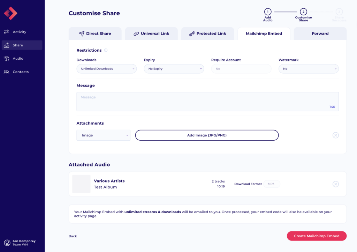The width and height of the screenshot is (357, 252).
Task: Click the Jen Pomphrey profile icon
Action: tap(8, 243)
